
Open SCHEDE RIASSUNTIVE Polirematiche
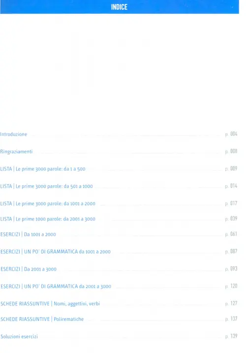click(x=42, y=319)
